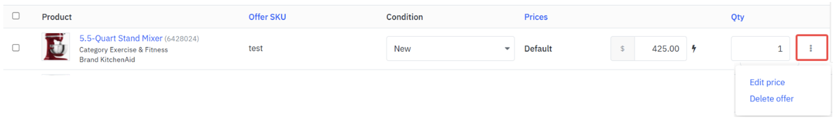Select the 5.5-Quart Stand Mixer row checkbox
This screenshot has width=836, height=122.
point(16,48)
